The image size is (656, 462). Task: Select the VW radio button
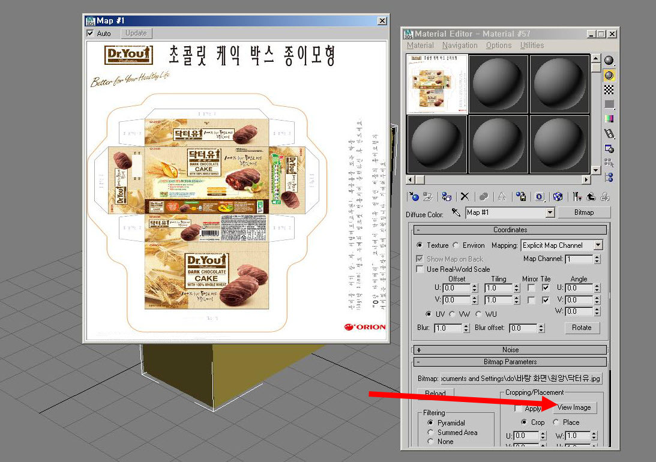(453, 314)
